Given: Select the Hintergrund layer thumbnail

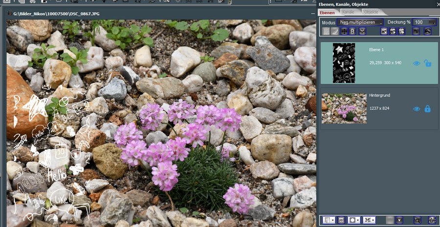Looking at the screenshot, I should pos(344,108).
